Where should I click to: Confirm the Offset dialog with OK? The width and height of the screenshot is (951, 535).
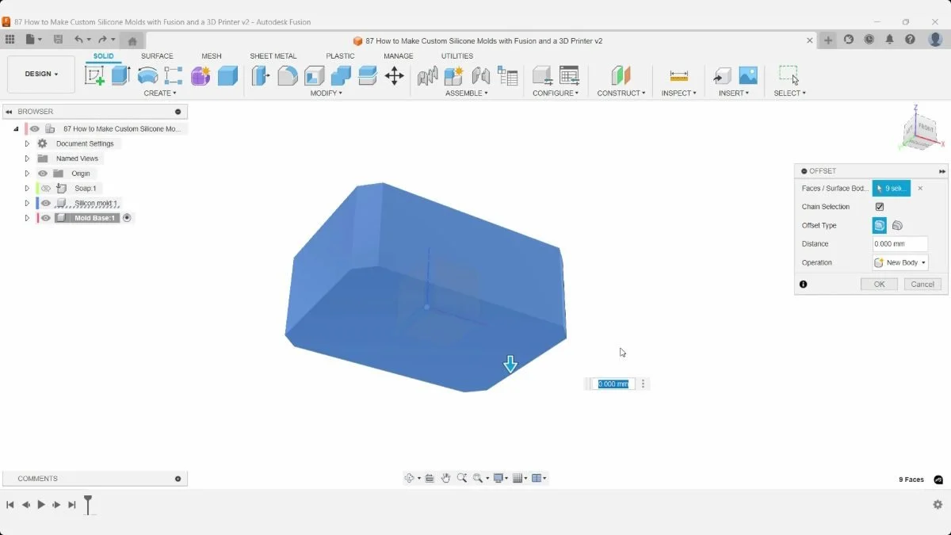point(880,285)
